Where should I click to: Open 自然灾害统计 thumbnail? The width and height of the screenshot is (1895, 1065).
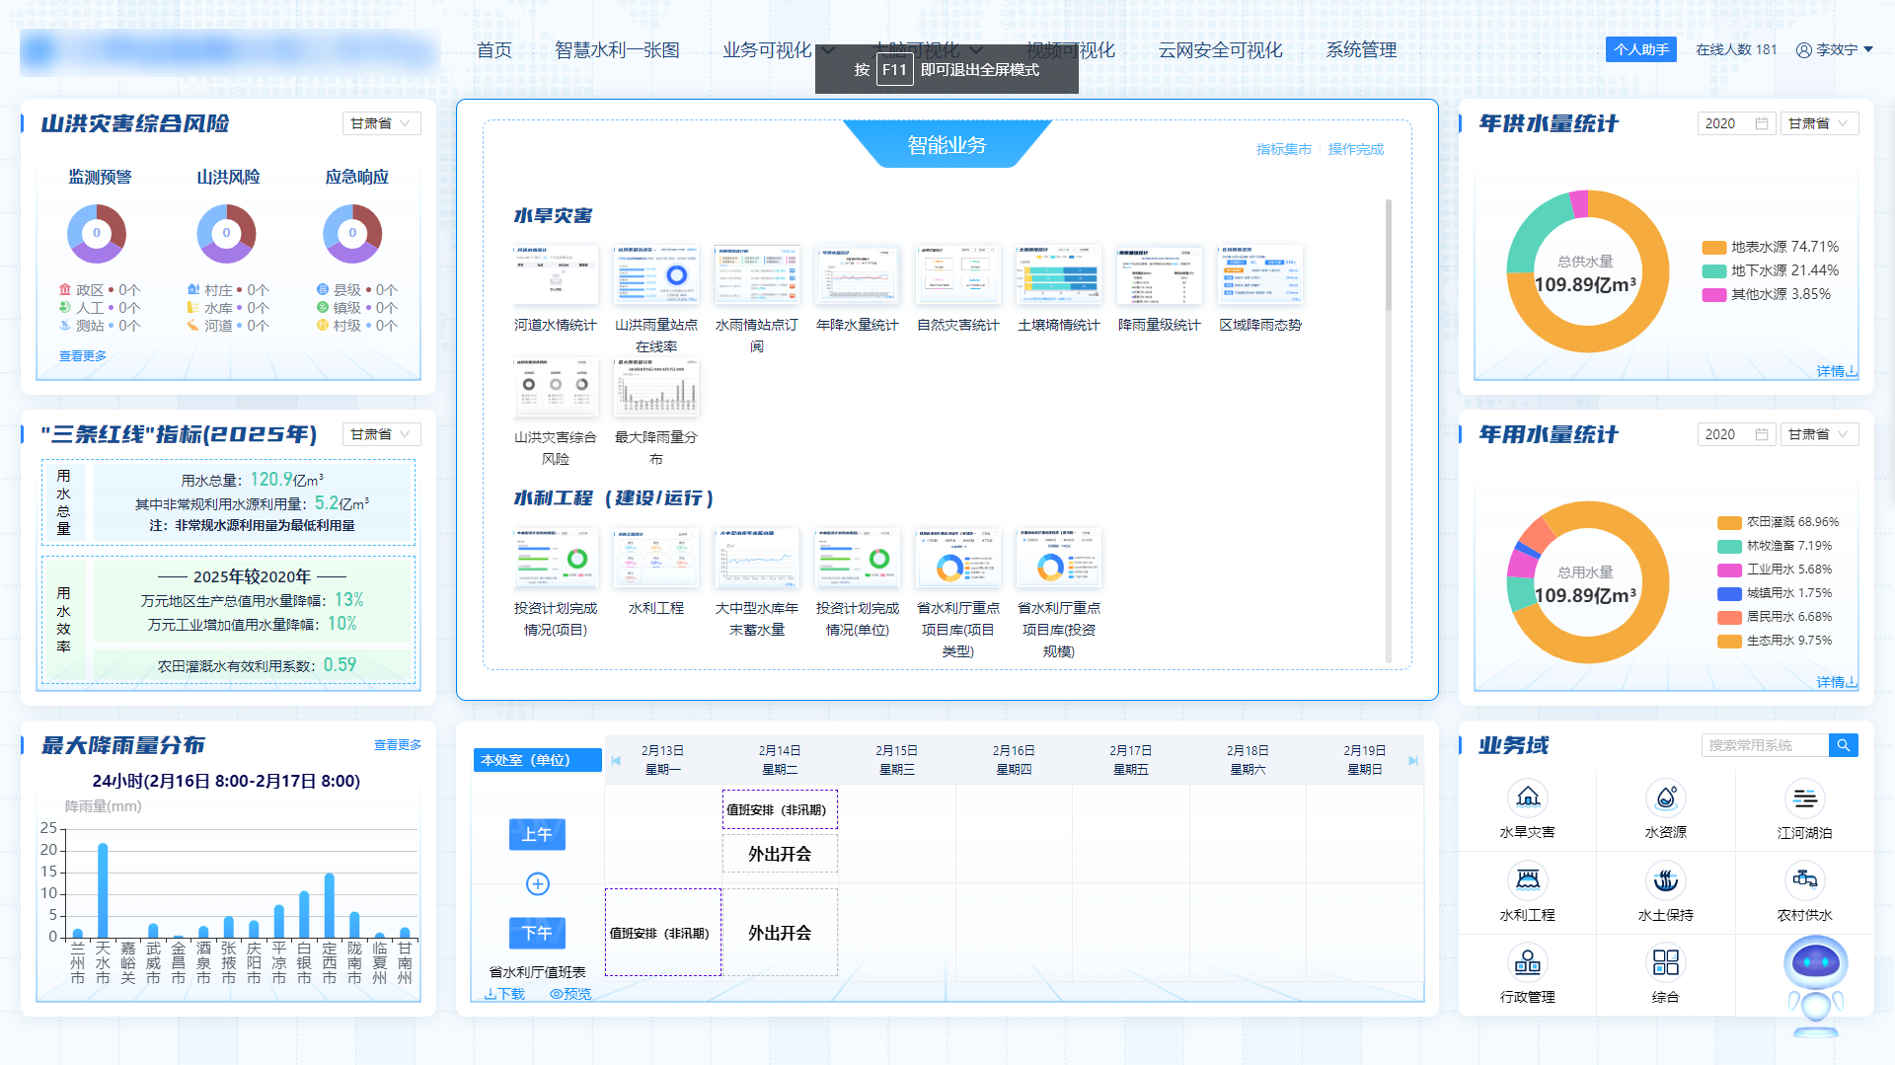pos(958,273)
